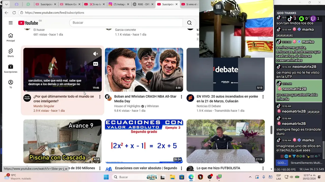Go back with browser back arrow
This screenshot has width=325, height=182.
(6, 13)
